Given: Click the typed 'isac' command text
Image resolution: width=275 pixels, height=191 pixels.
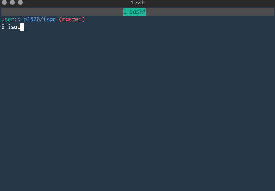Looking at the screenshot, I should 14,27.
